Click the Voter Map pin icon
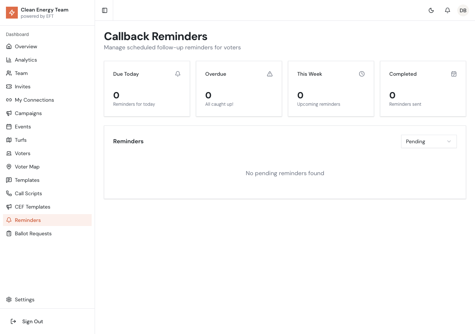The width and height of the screenshot is (475, 334). 9,167
